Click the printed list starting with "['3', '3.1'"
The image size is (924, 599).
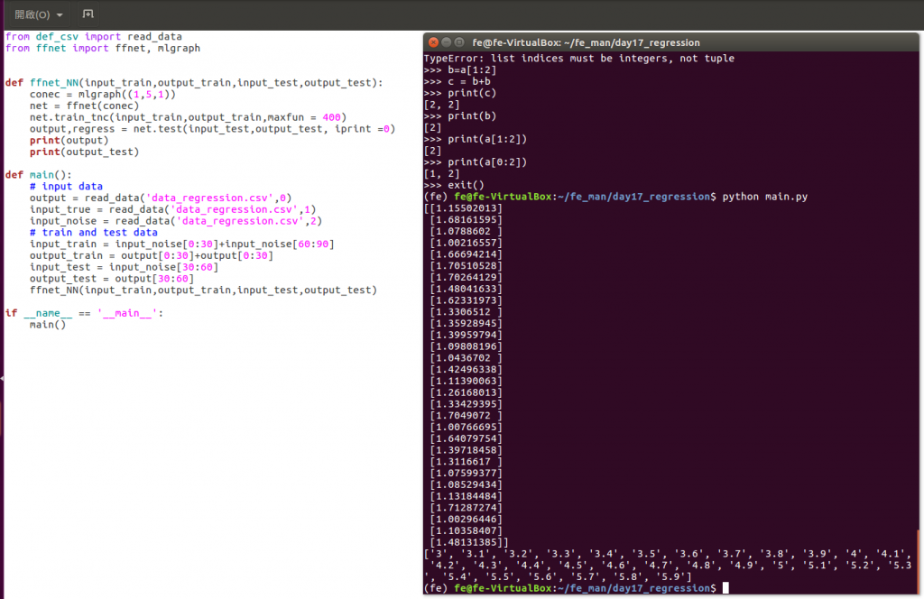click(x=669, y=565)
